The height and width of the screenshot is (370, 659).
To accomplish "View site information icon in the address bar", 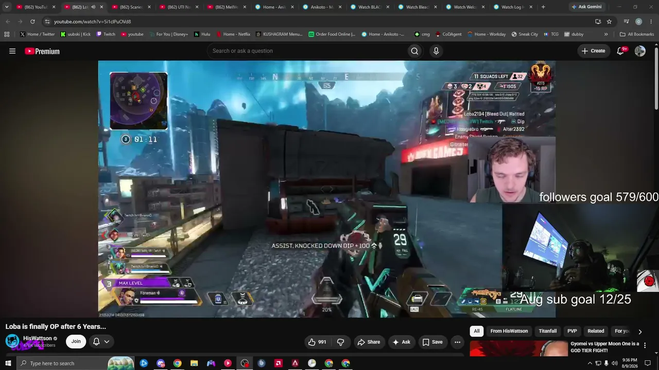I will coord(47,22).
